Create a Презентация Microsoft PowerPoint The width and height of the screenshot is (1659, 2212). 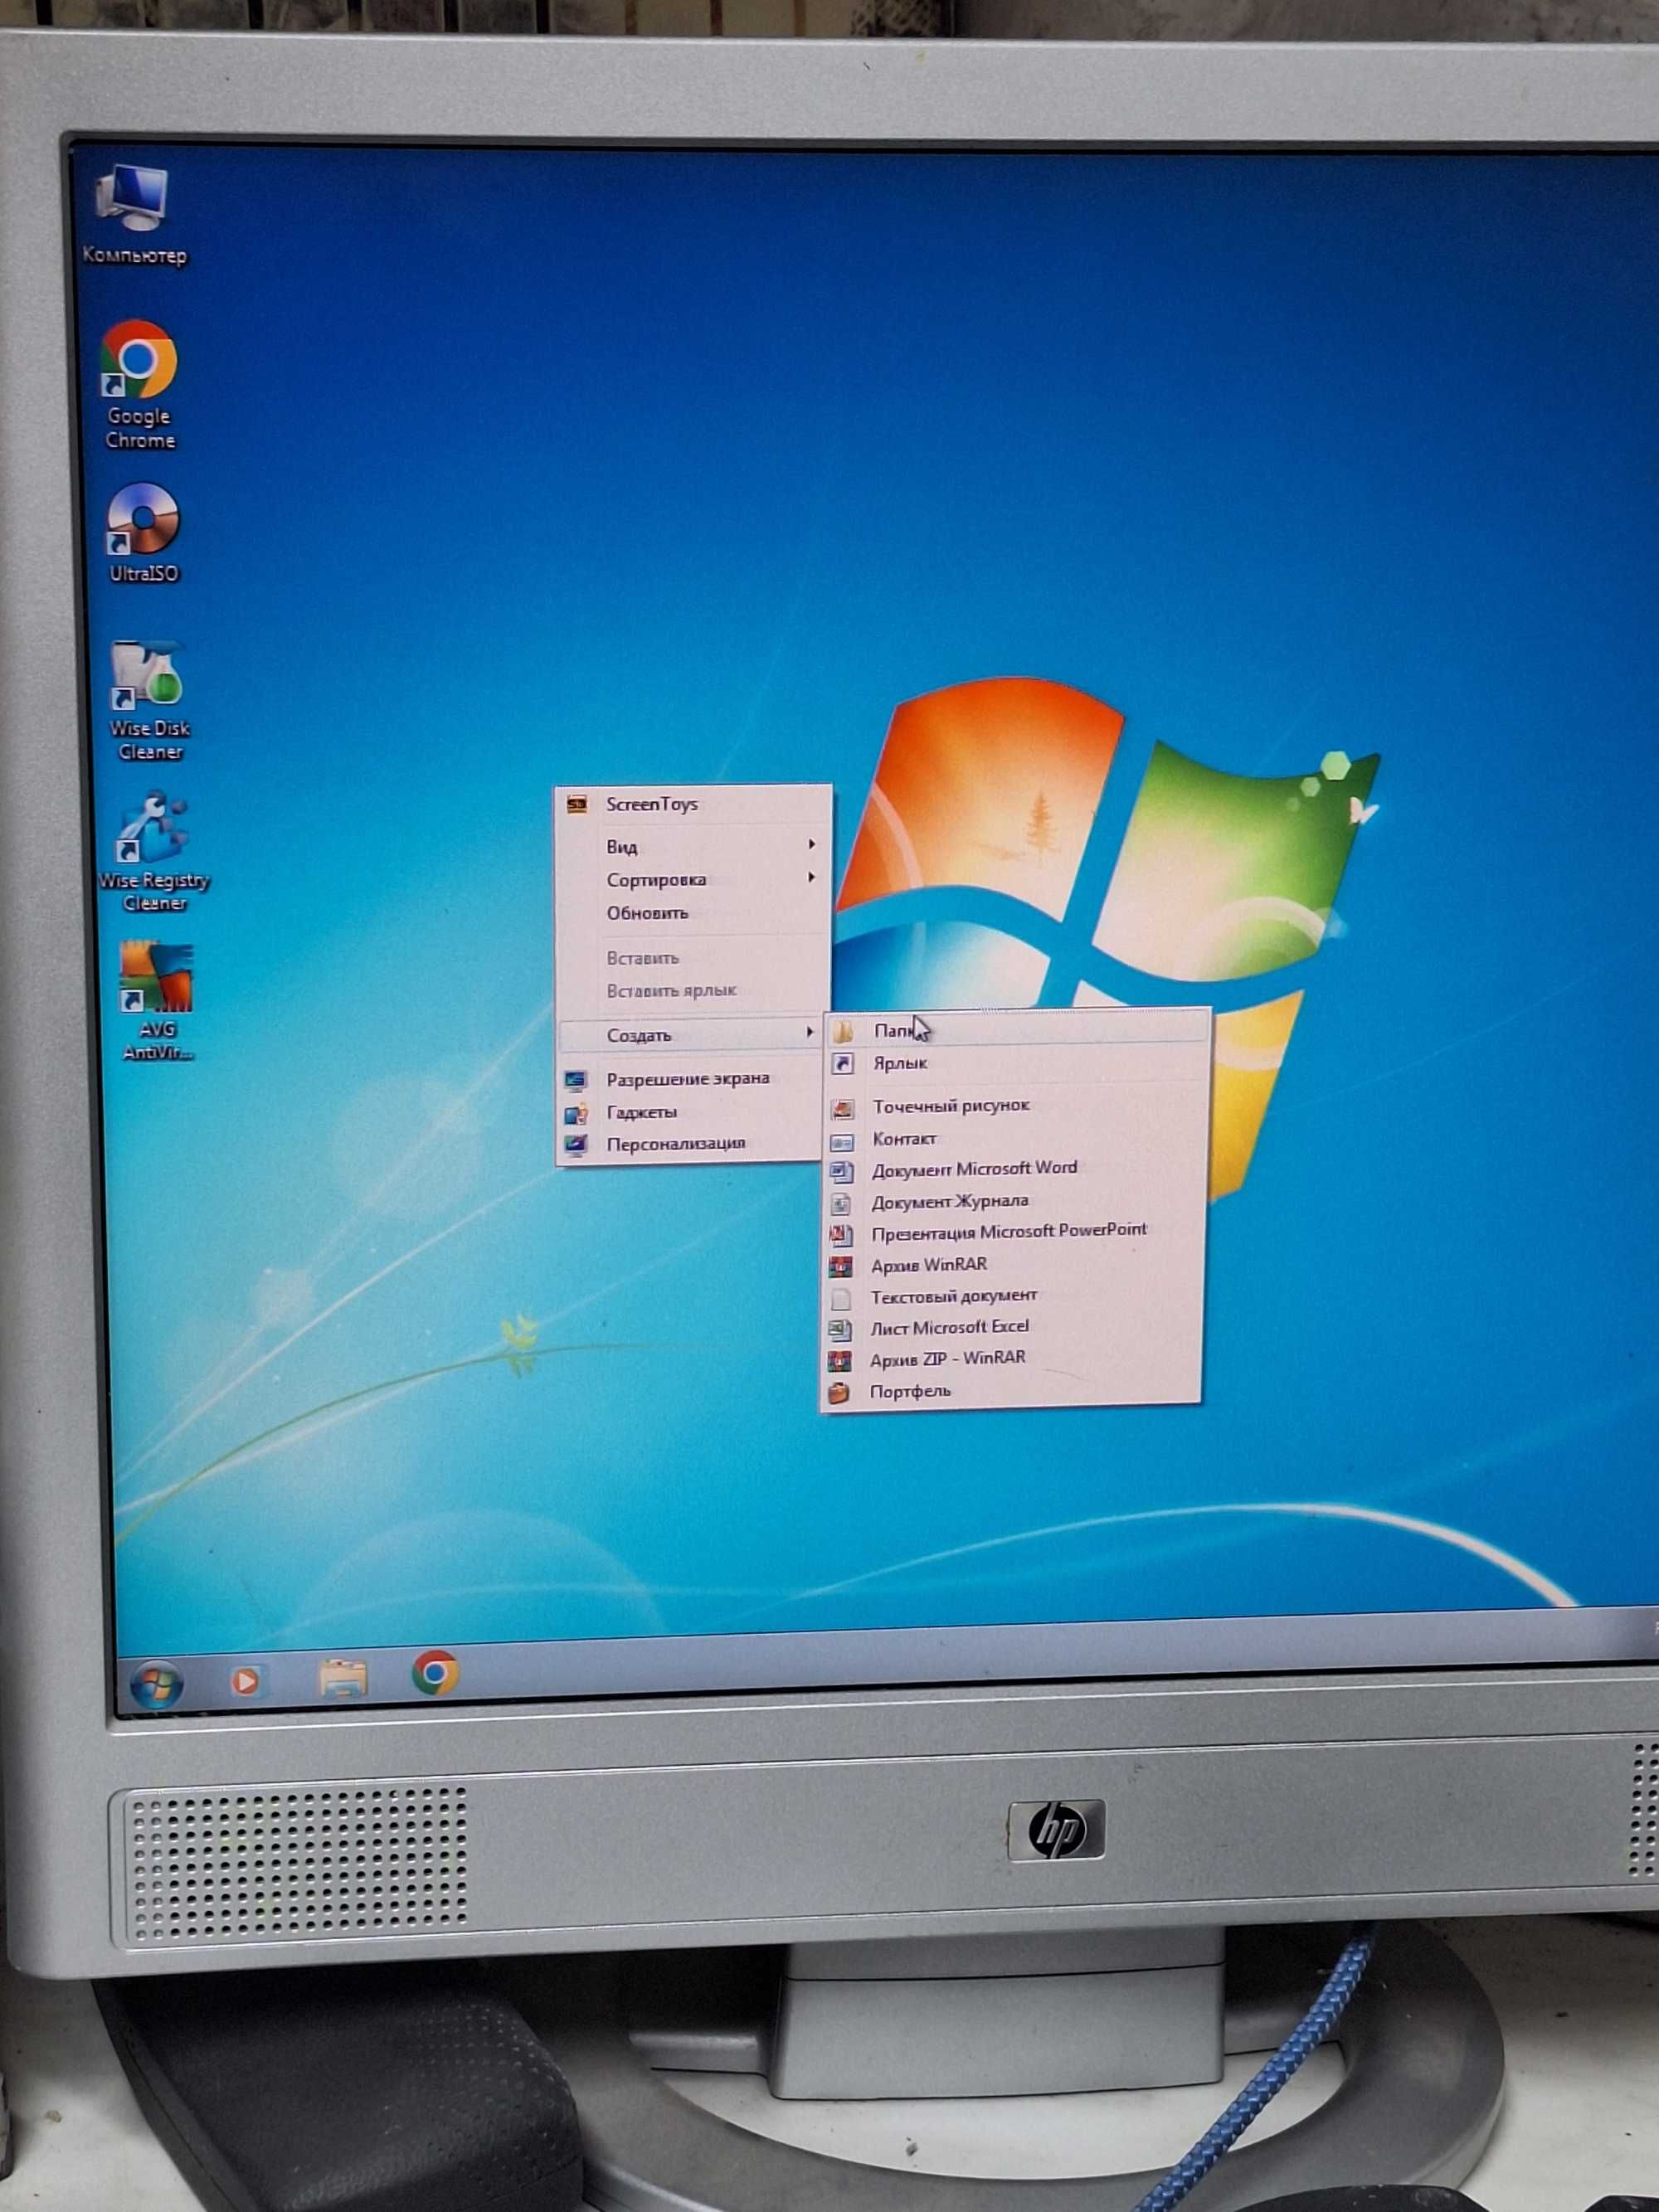coord(1013,1232)
